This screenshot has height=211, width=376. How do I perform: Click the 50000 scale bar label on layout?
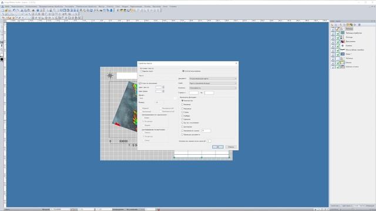pos(123,141)
